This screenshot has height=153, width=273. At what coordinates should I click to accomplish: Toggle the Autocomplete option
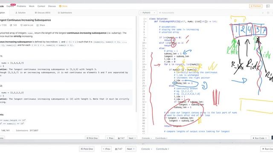point(167,13)
